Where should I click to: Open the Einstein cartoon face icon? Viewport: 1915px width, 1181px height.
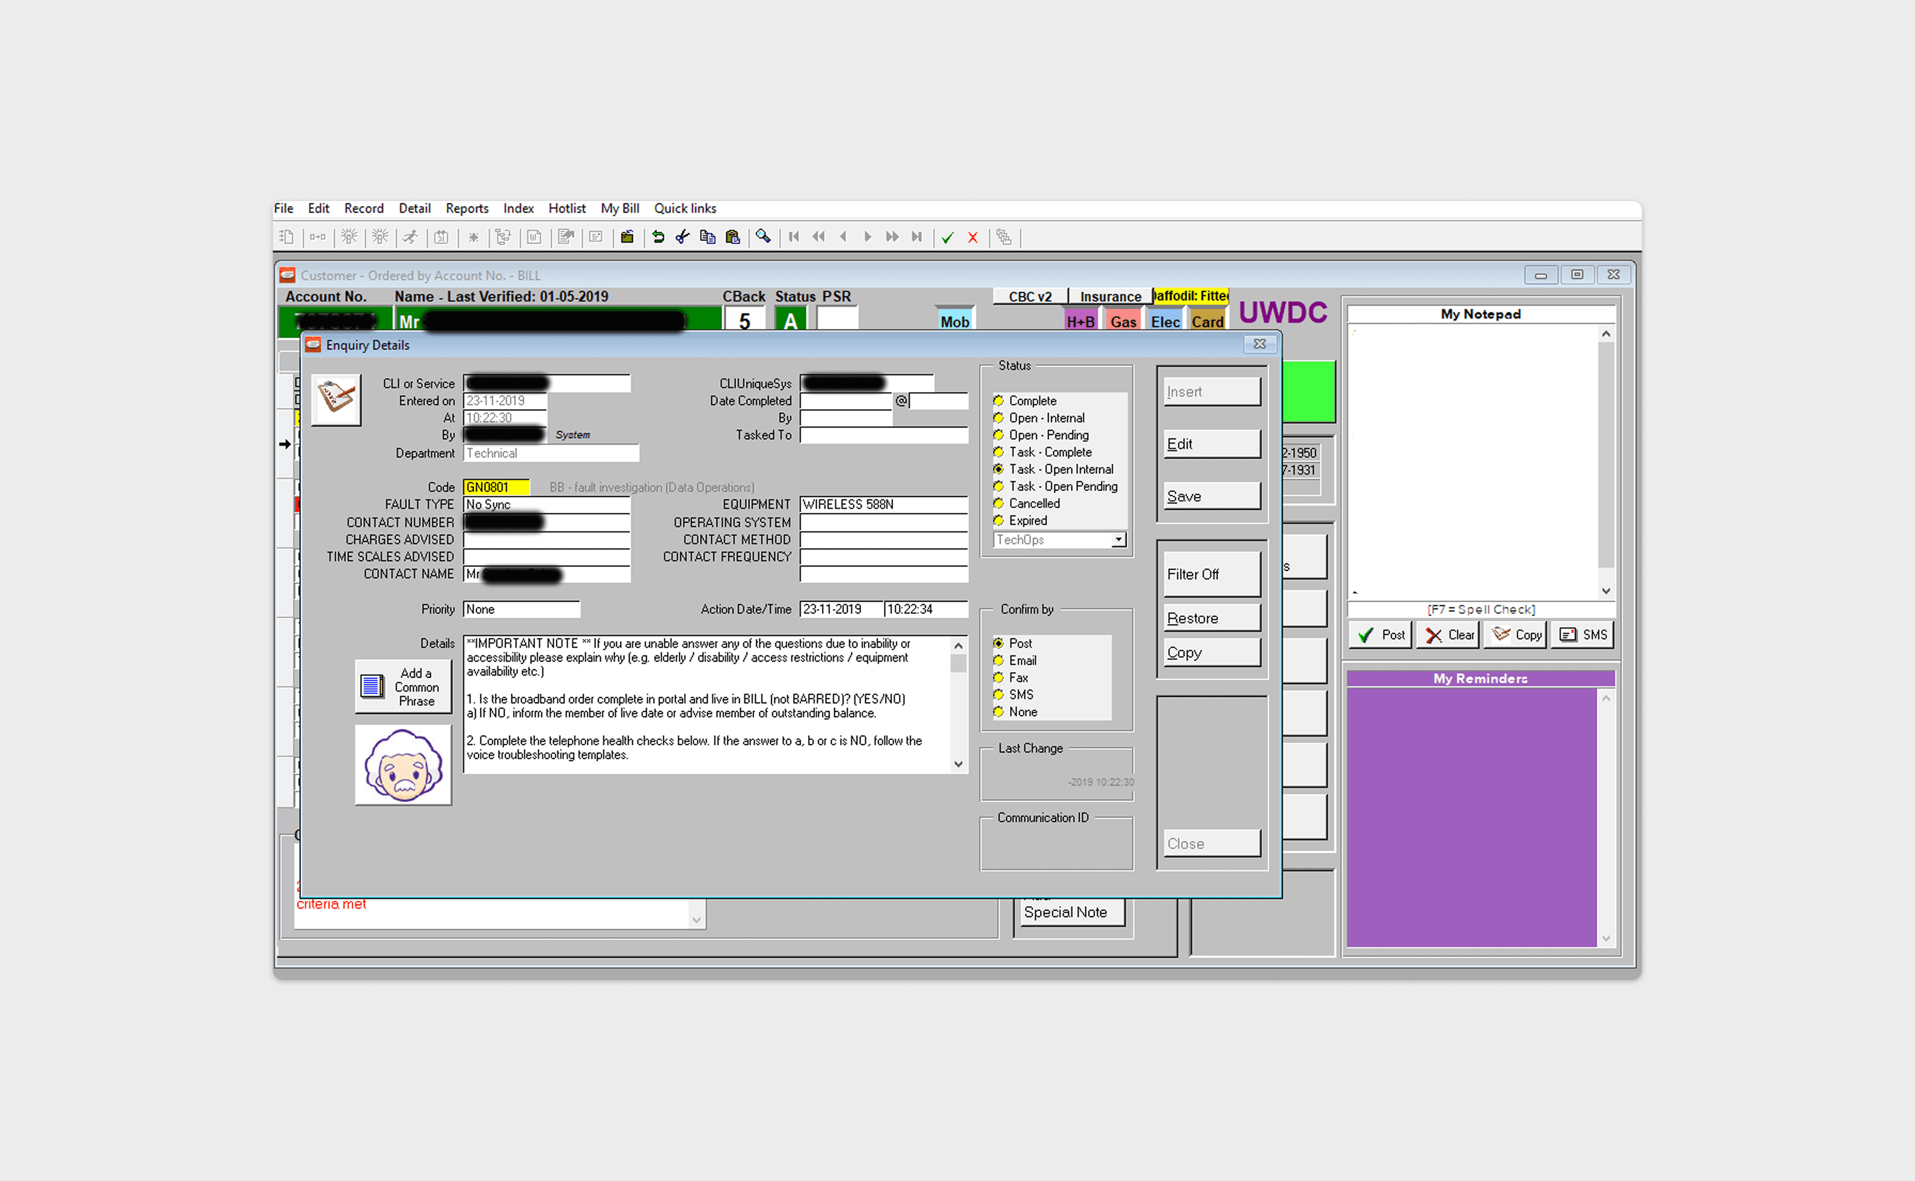403,764
